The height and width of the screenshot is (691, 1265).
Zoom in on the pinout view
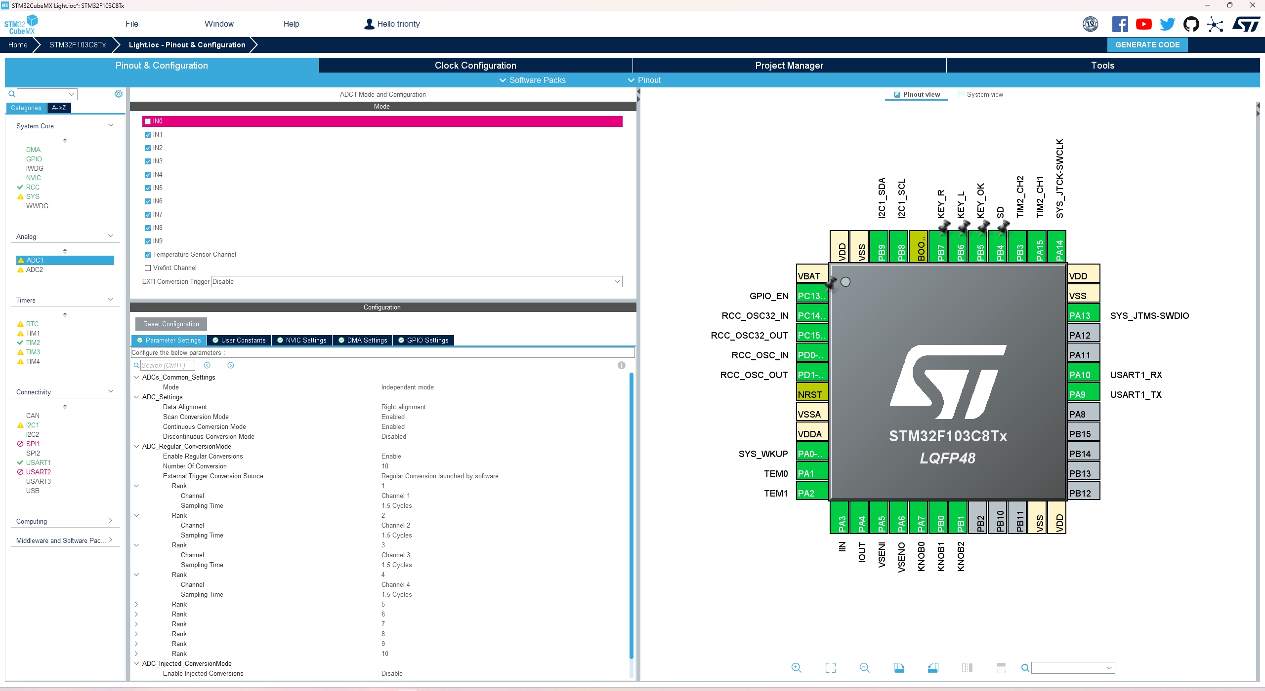click(797, 668)
